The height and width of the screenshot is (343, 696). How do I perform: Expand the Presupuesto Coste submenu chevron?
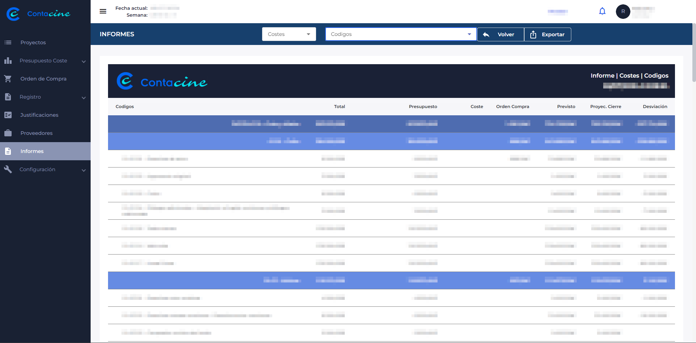coord(84,61)
